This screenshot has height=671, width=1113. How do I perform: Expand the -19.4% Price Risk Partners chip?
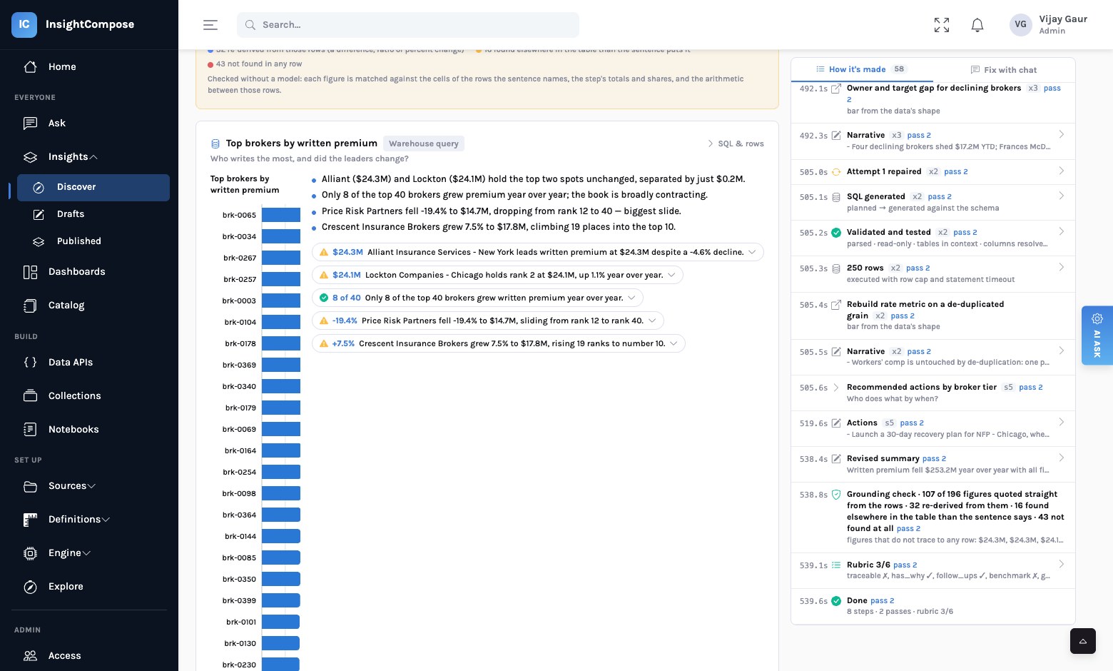488,321
